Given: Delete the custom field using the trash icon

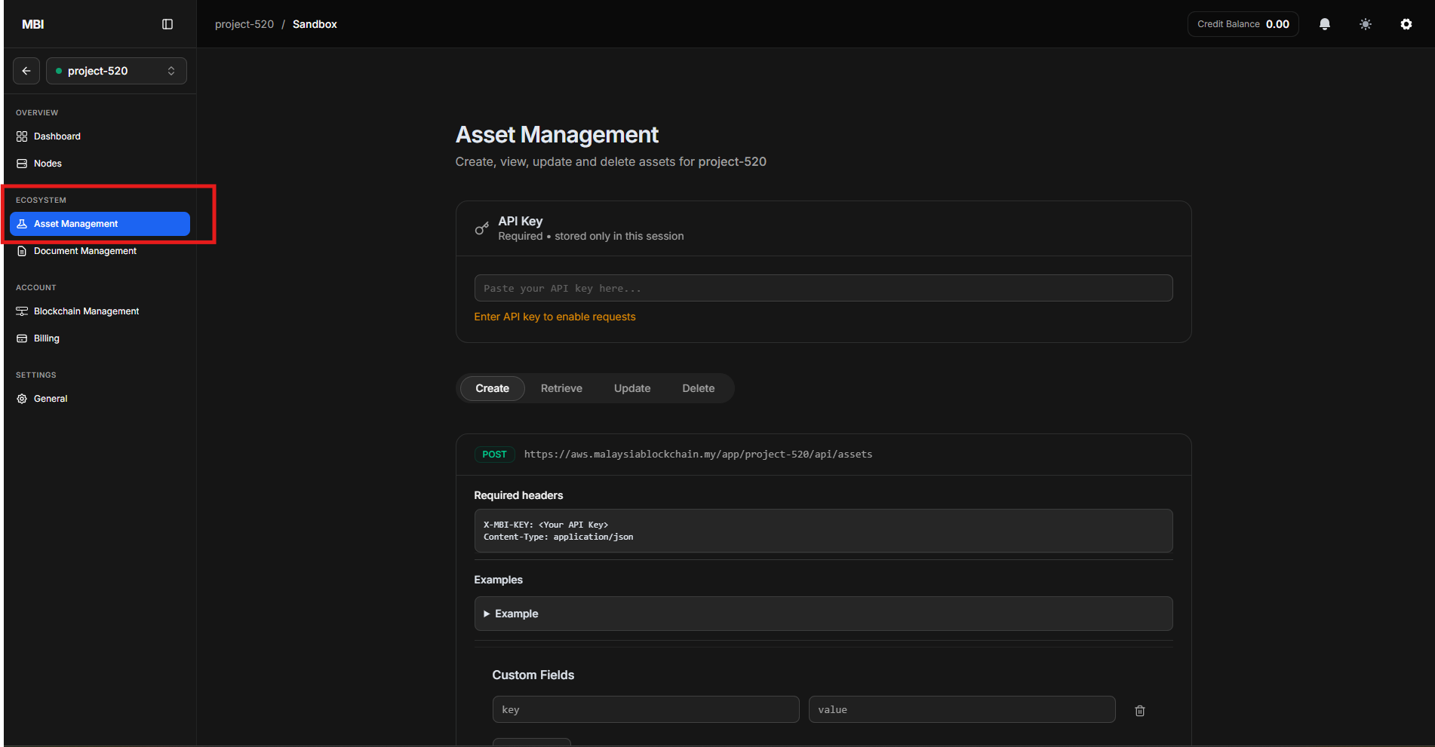Looking at the screenshot, I should point(1139,709).
